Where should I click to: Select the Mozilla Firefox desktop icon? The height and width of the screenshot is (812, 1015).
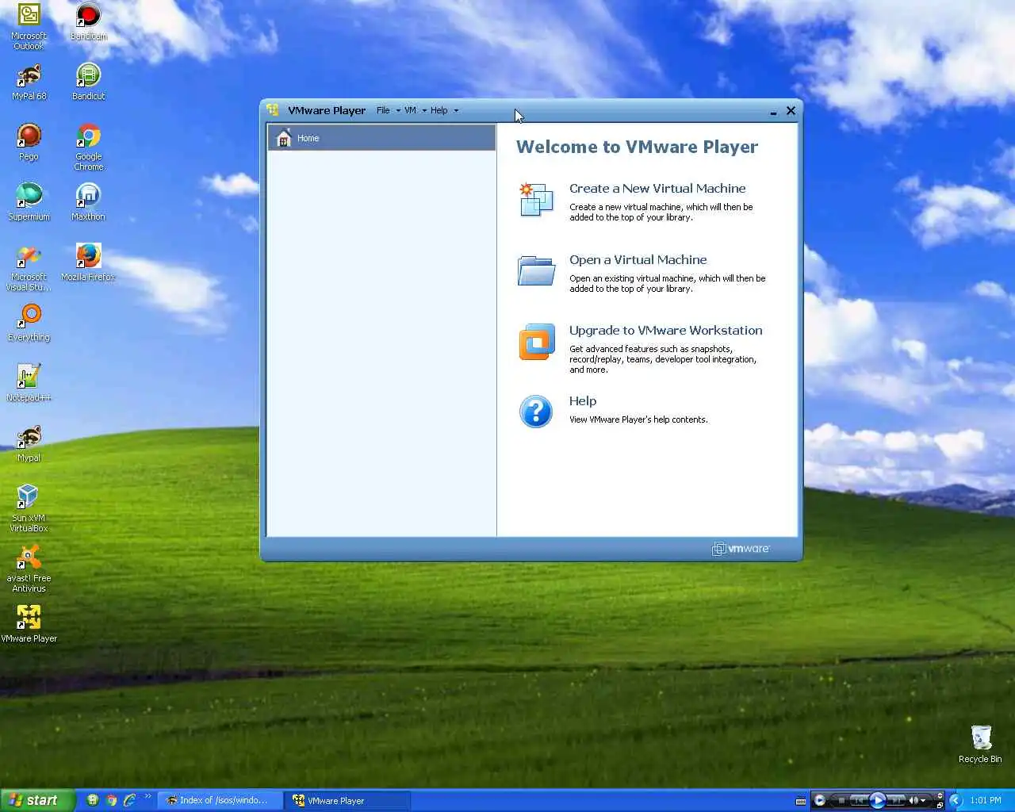pos(88,263)
